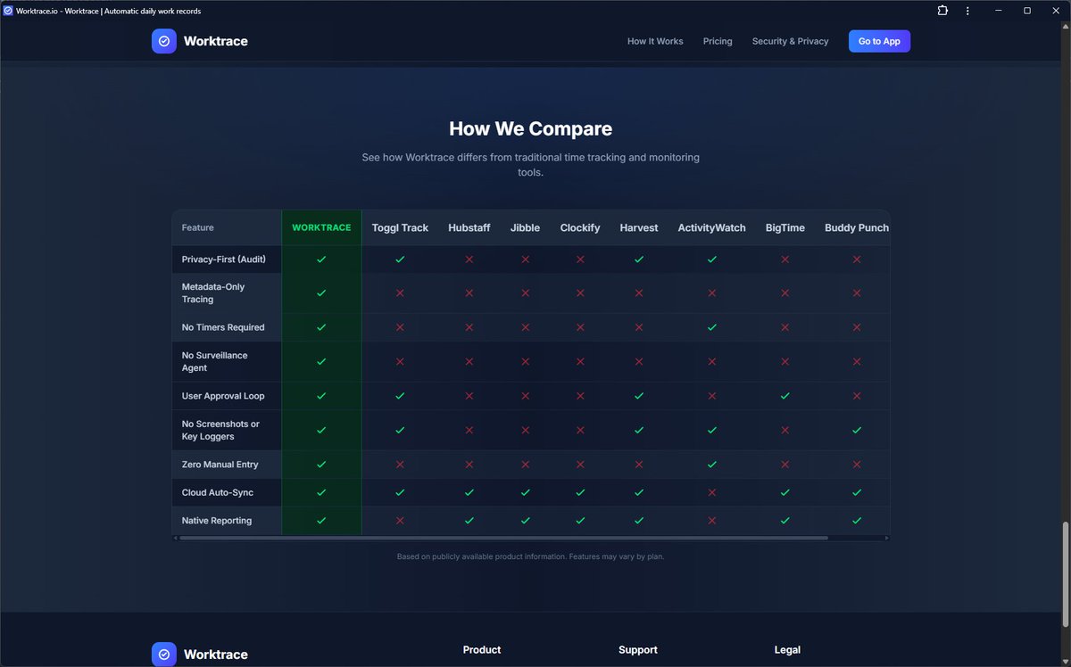Click the WORKTRACE column header
This screenshot has width=1071, height=667.
click(x=321, y=227)
